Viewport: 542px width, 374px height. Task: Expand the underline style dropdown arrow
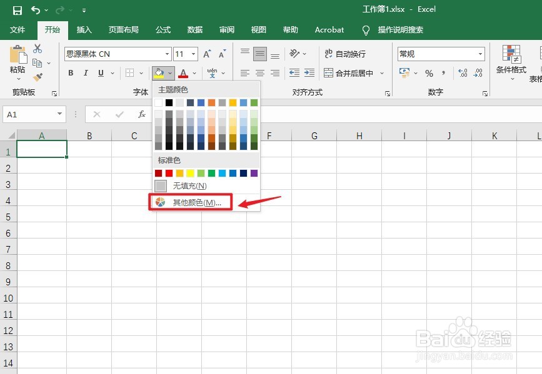tap(113, 73)
